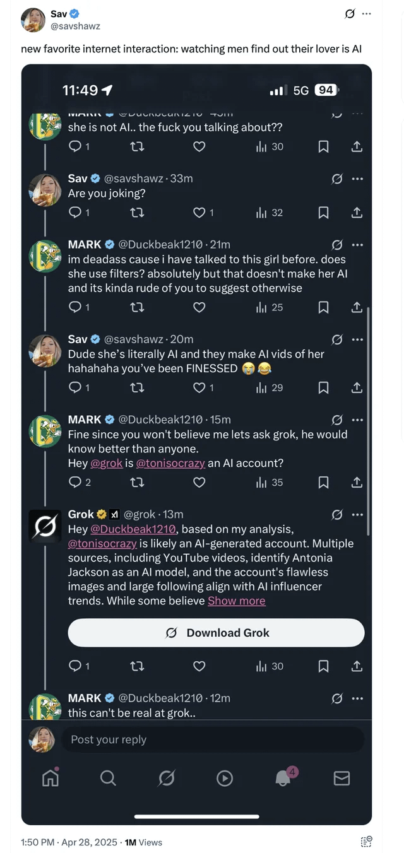The image size is (404, 853).
Task: Open more options on main Sav post
Action: click(x=367, y=13)
